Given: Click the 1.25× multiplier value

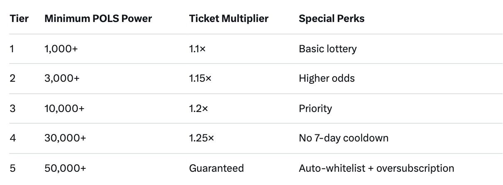Looking at the screenshot, I should (201, 138).
